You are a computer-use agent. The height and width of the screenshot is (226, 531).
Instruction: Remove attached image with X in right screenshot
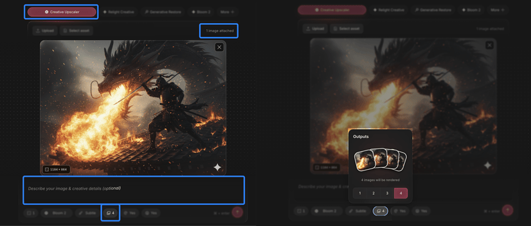pyautogui.click(x=489, y=45)
